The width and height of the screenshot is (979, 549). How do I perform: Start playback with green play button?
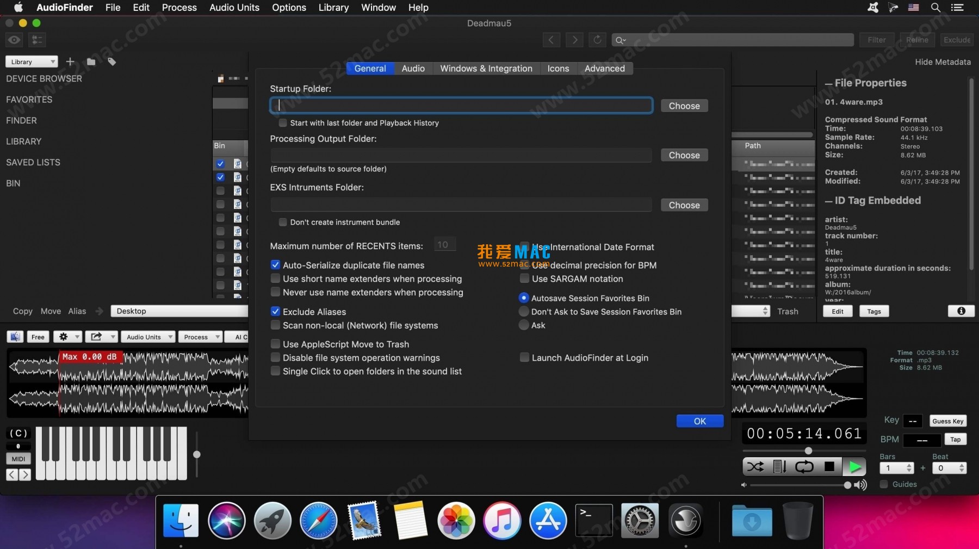[x=854, y=467]
